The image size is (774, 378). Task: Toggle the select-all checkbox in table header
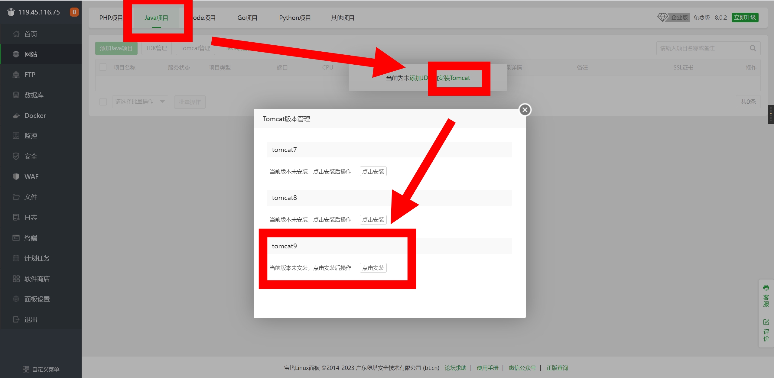click(x=103, y=67)
